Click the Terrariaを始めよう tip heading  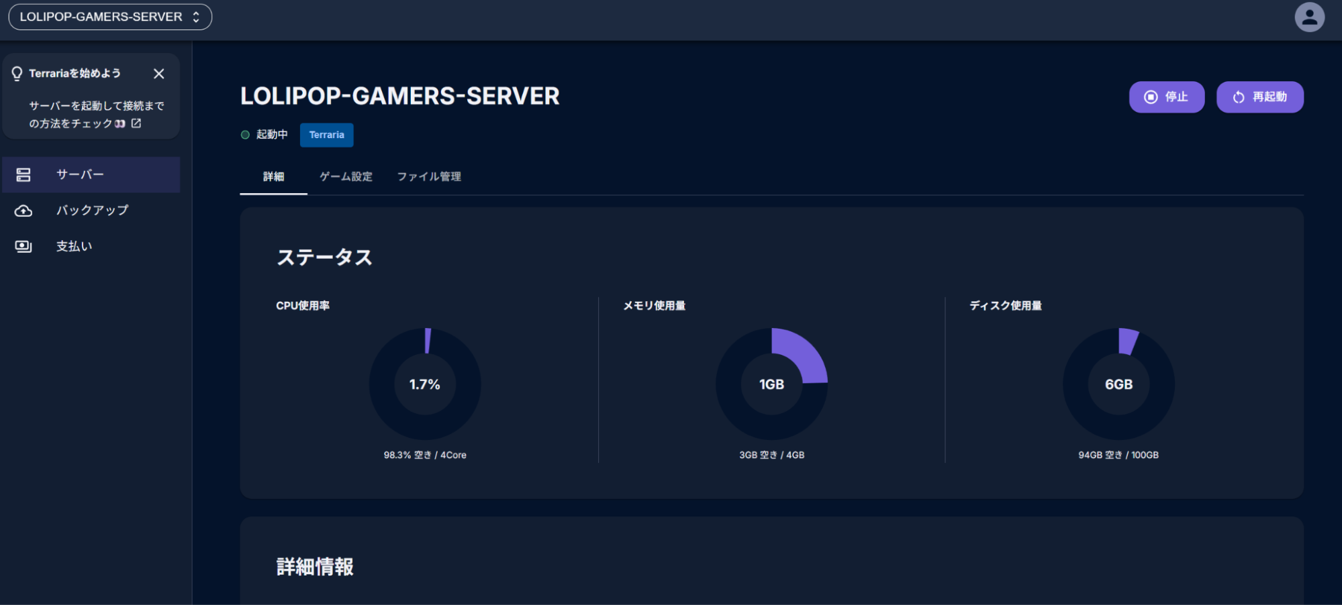click(x=75, y=73)
